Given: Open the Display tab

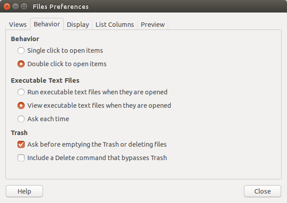Looking at the screenshot, I should [78, 25].
